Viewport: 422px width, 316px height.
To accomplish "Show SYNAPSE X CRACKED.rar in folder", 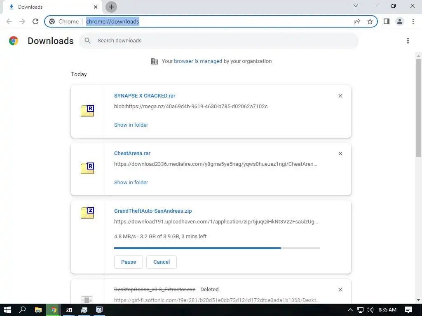I will [131, 125].
